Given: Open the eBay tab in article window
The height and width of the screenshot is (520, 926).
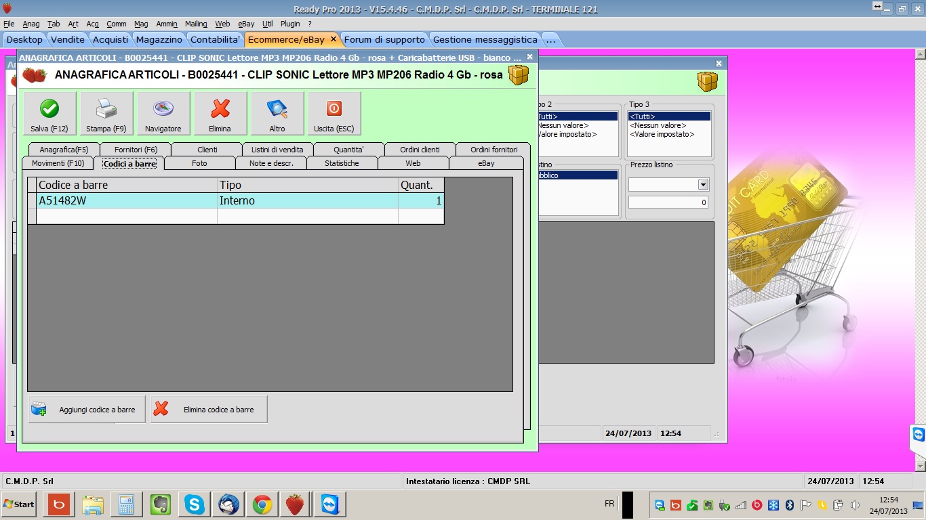Looking at the screenshot, I should coord(486,163).
